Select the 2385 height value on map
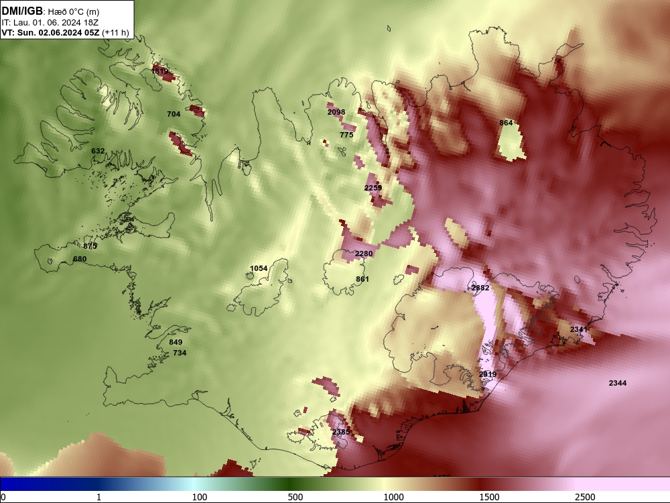 coord(341,432)
